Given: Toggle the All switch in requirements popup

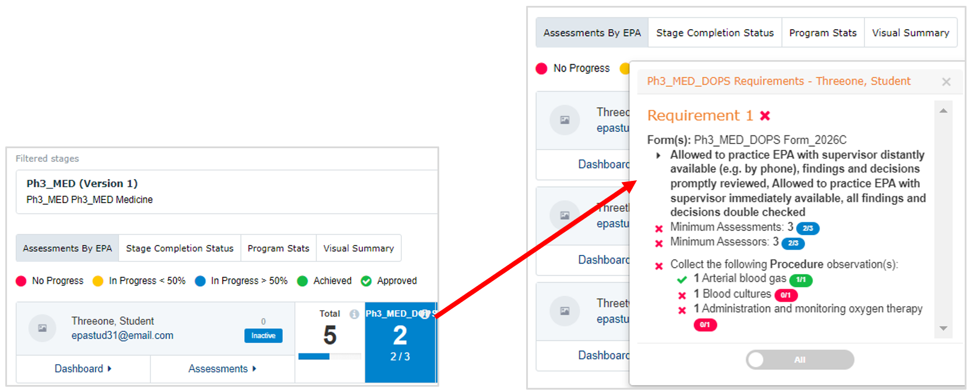Looking at the screenshot, I should (x=800, y=359).
